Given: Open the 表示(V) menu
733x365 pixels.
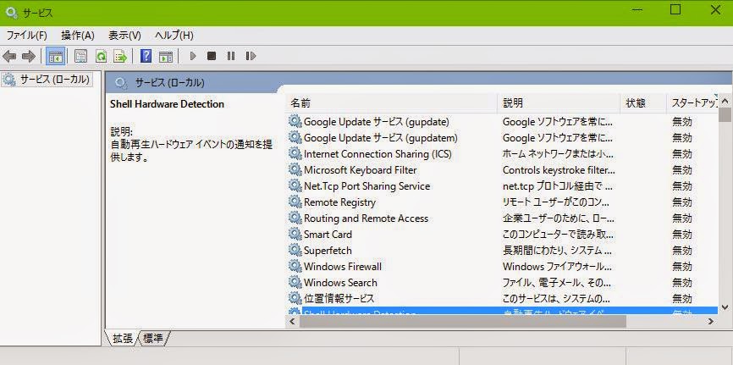Looking at the screenshot, I should 124,36.
